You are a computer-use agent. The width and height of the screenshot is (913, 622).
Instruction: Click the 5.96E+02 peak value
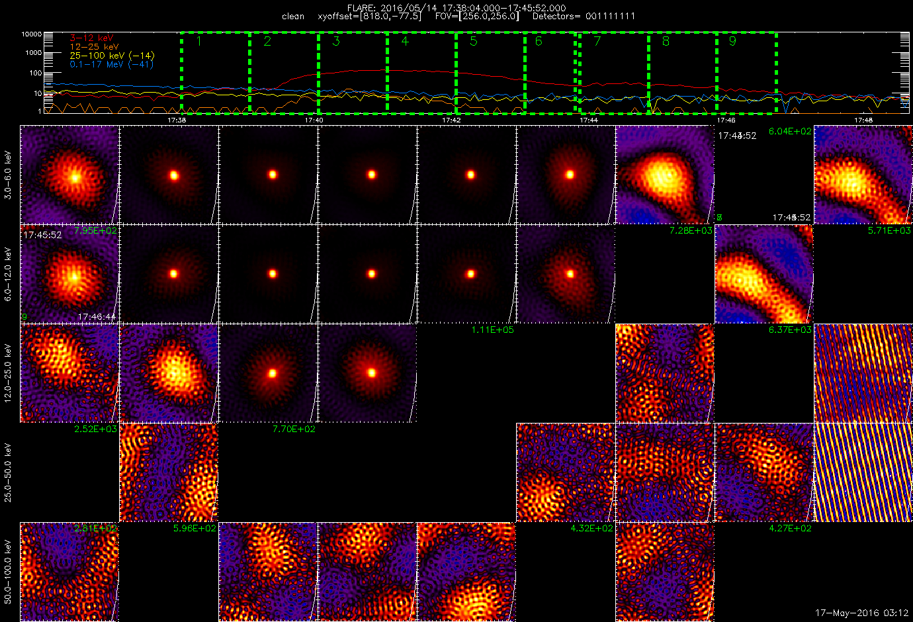click(x=195, y=528)
